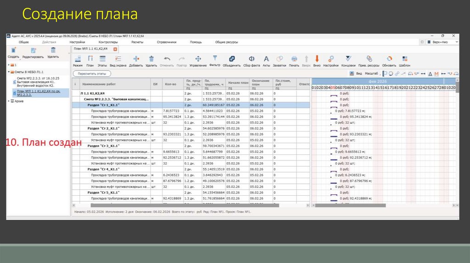Click the Вверх arrow icon
This screenshot has width=470, height=263.
click(306, 59)
